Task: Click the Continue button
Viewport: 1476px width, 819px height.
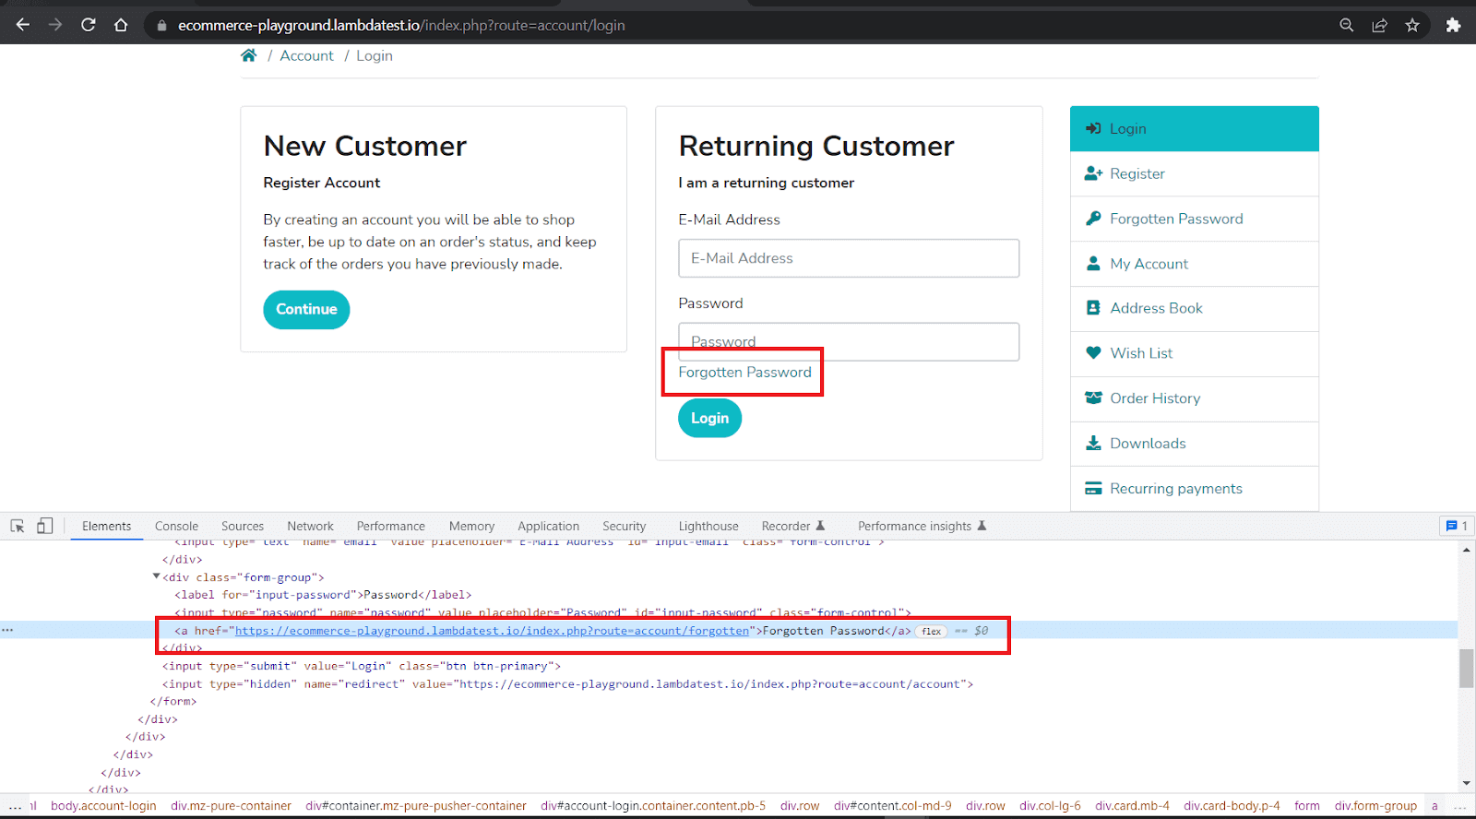Action: pos(306,309)
